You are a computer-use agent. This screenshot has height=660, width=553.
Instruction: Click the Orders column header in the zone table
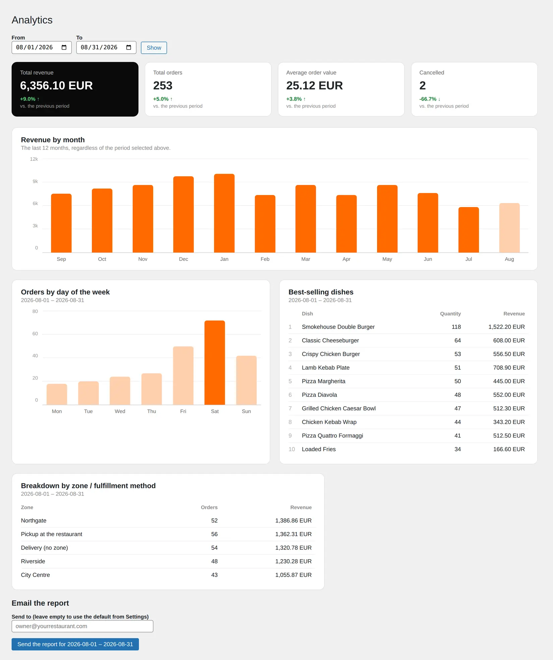point(209,507)
